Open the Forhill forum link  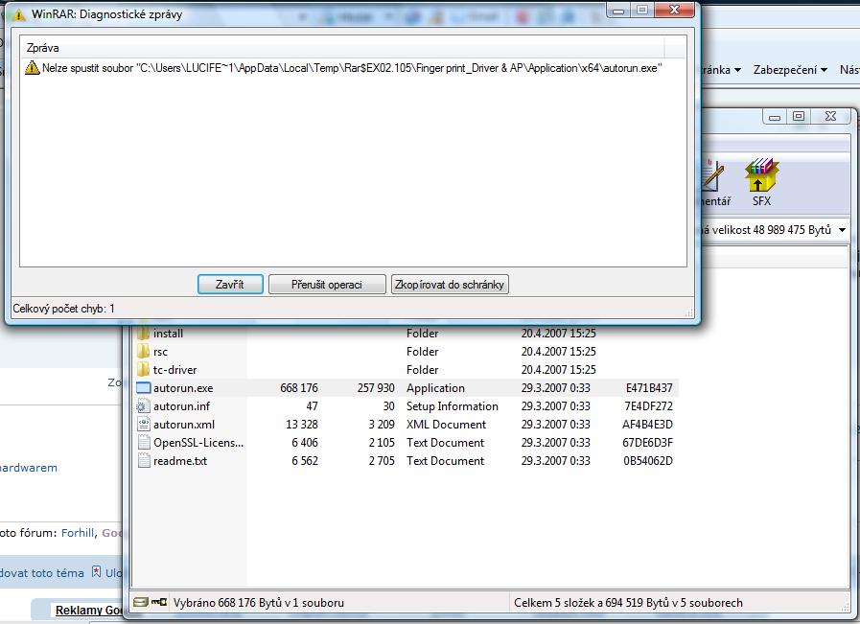78,533
